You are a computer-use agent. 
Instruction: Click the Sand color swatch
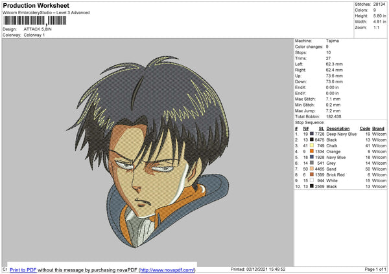312,169
